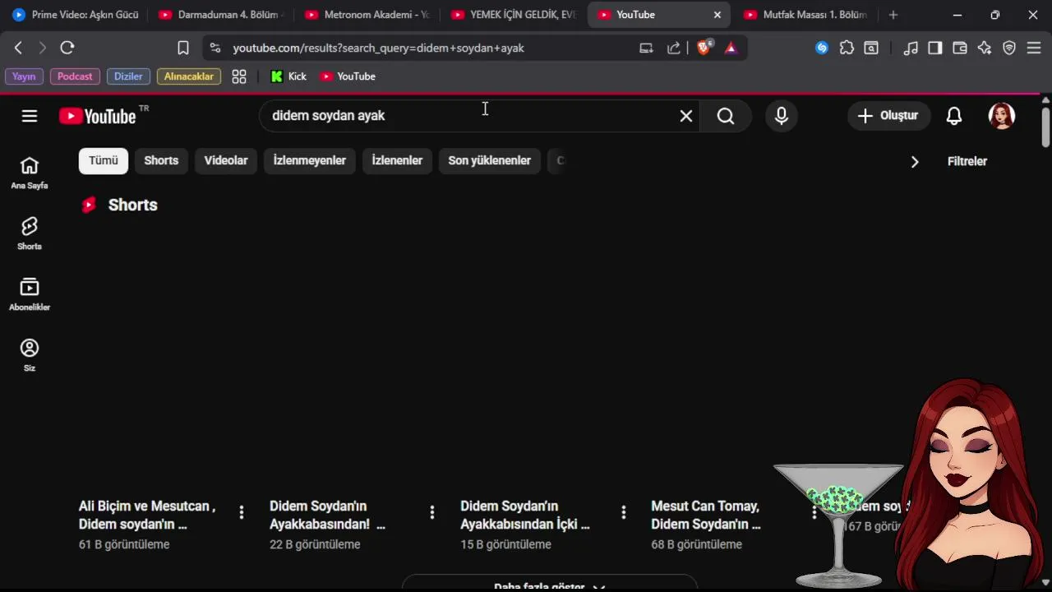Start voice search with the microphone
Image resolution: width=1052 pixels, height=592 pixels.
click(x=782, y=116)
